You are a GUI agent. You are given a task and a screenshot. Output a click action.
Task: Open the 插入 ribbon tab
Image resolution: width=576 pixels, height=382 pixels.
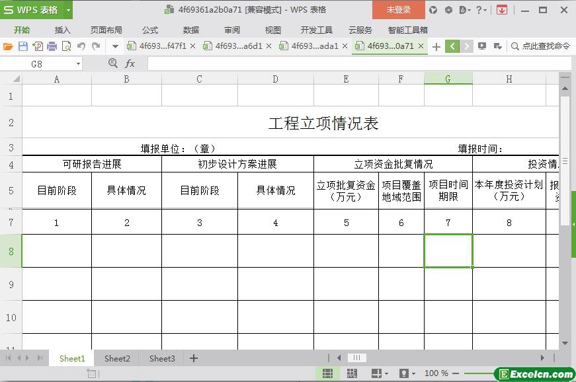click(62, 30)
